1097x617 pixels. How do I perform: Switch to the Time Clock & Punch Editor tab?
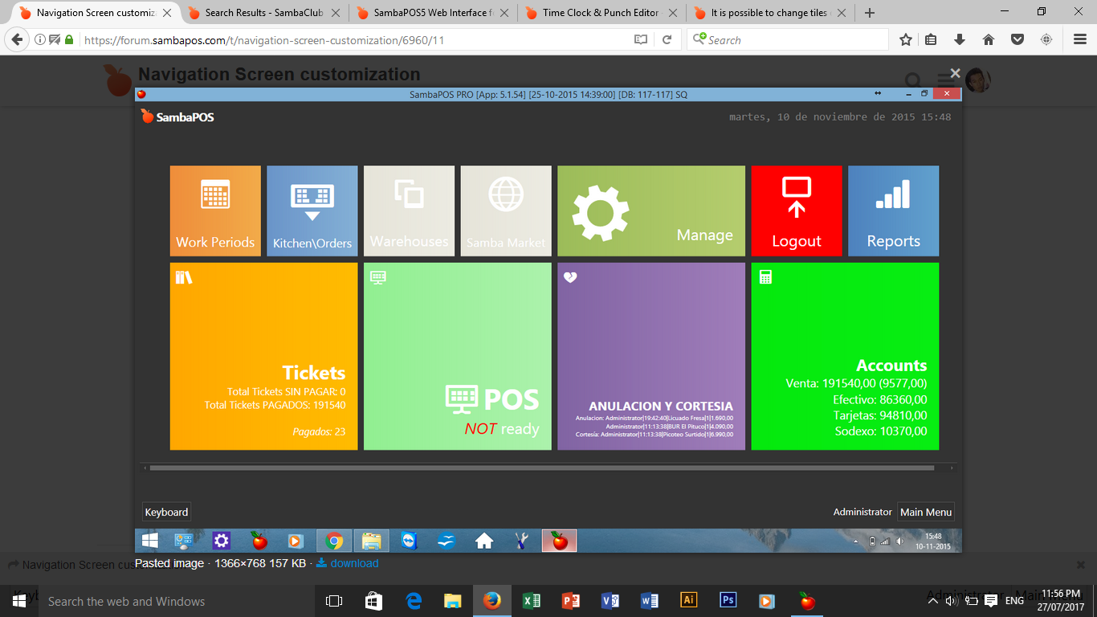coord(601,13)
